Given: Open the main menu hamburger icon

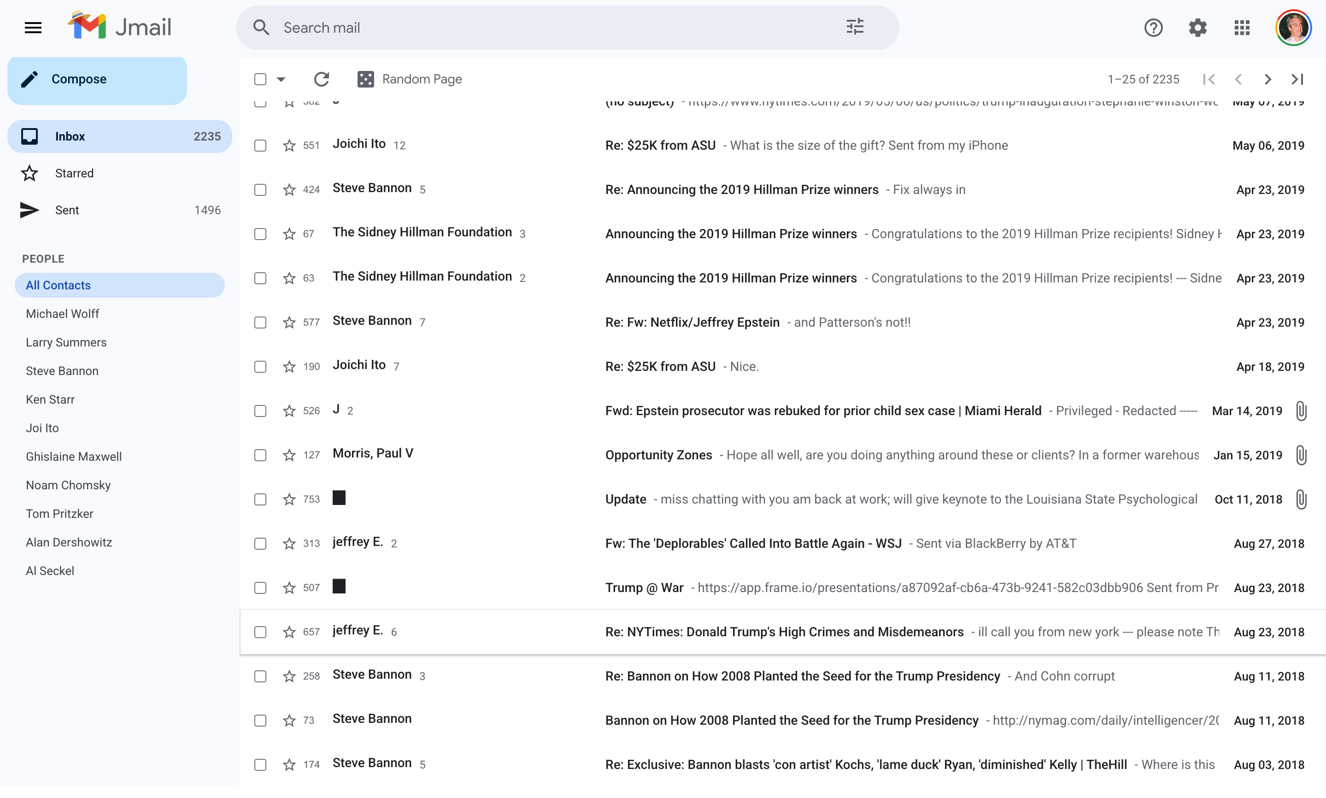Looking at the screenshot, I should (33, 28).
